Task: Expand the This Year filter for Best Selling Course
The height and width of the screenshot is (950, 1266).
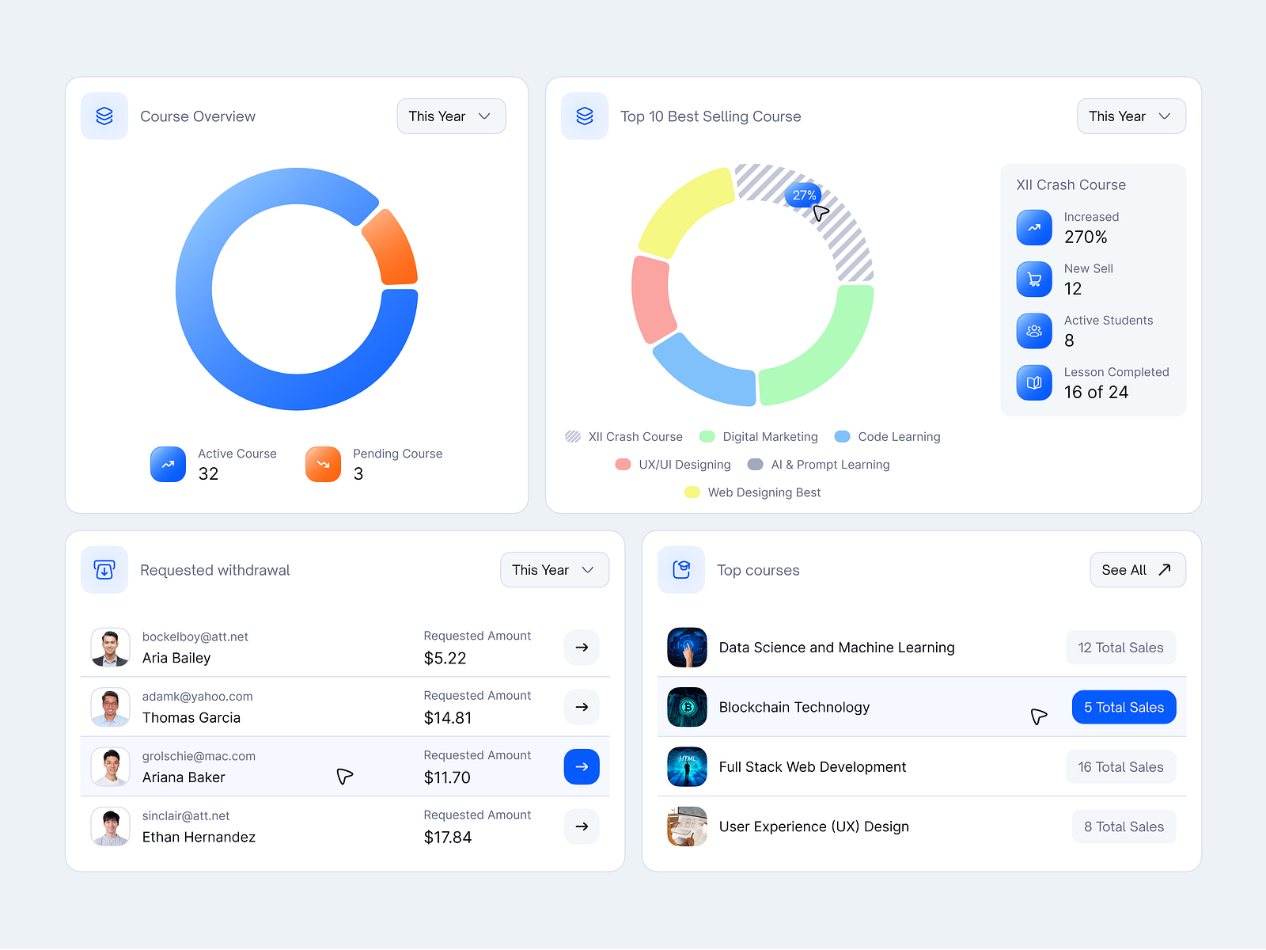Action: pyautogui.click(x=1131, y=116)
